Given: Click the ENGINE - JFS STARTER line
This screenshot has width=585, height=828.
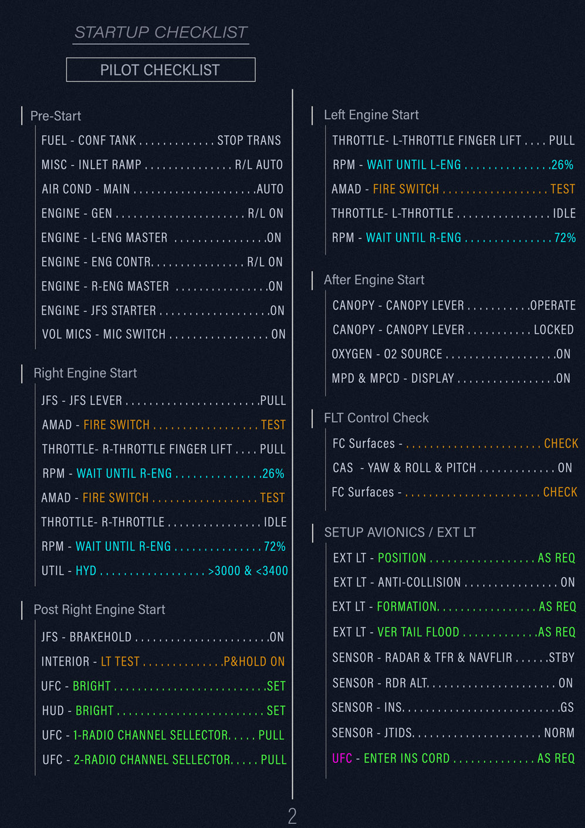Looking at the screenshot, I should pos(163,310).
